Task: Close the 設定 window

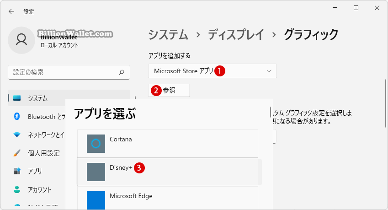Action: [377, 8]
